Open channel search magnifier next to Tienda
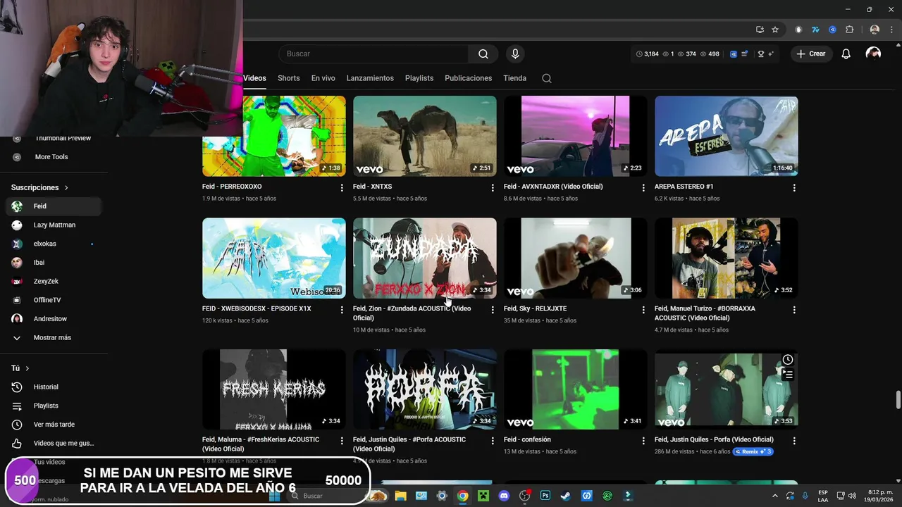 (547, 78)
